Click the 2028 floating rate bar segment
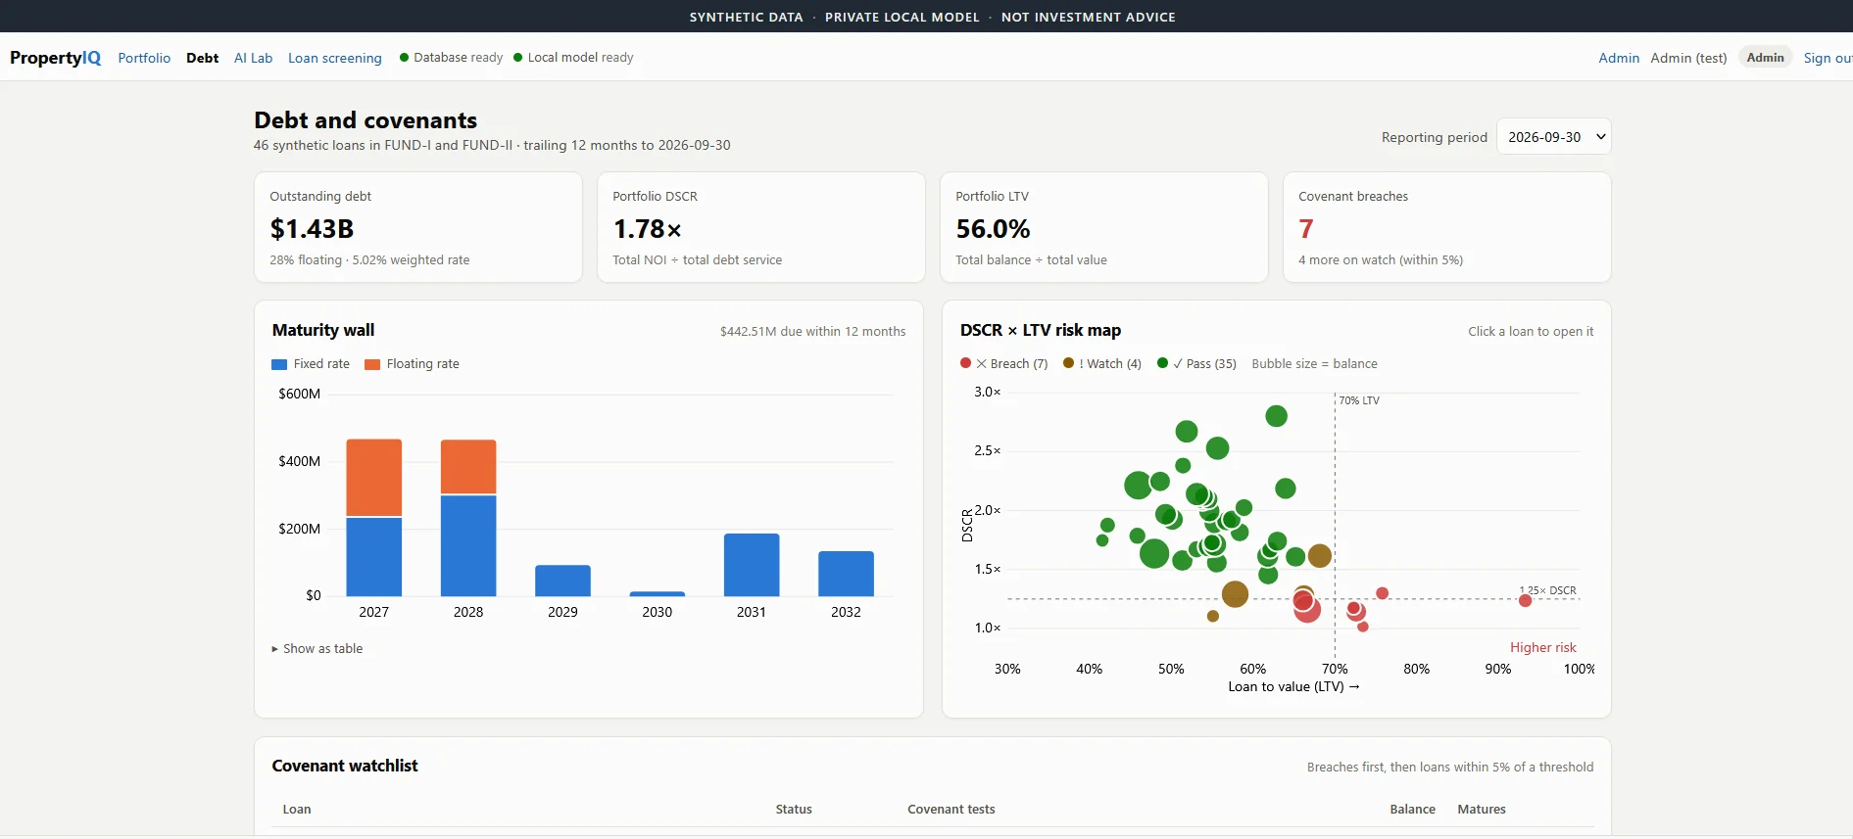The height and width of the screenshot is (839, 1853). pyautogui.click(x=468, y=467)
